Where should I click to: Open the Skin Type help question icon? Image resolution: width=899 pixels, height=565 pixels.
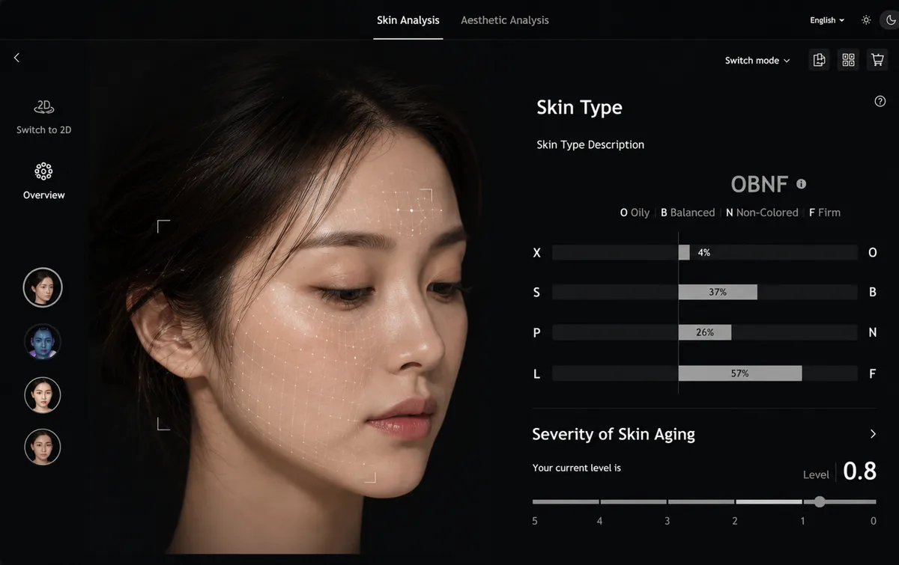[x=880, y=102]
